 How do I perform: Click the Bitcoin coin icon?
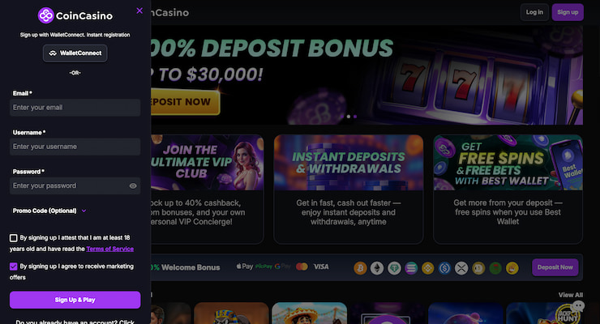click(360, 268)
